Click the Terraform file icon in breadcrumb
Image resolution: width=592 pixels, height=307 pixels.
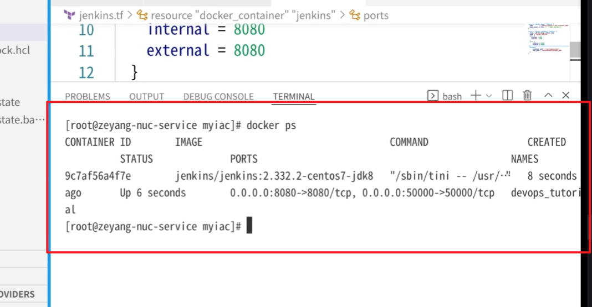69,15
